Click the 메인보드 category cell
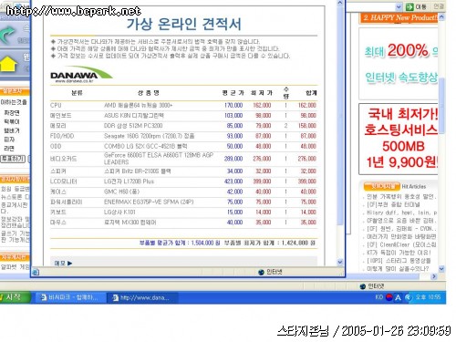 61,116
